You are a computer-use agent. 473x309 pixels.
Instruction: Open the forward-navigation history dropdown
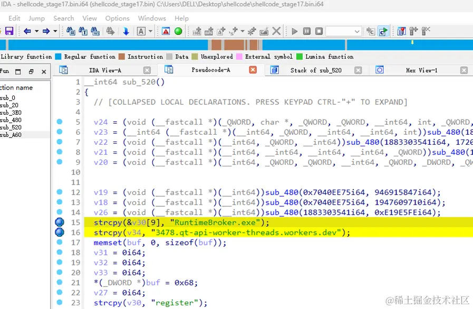click(x=55, y=31)
